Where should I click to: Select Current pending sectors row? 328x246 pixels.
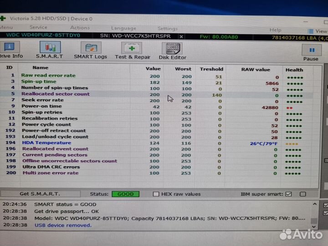click(156, 155)
